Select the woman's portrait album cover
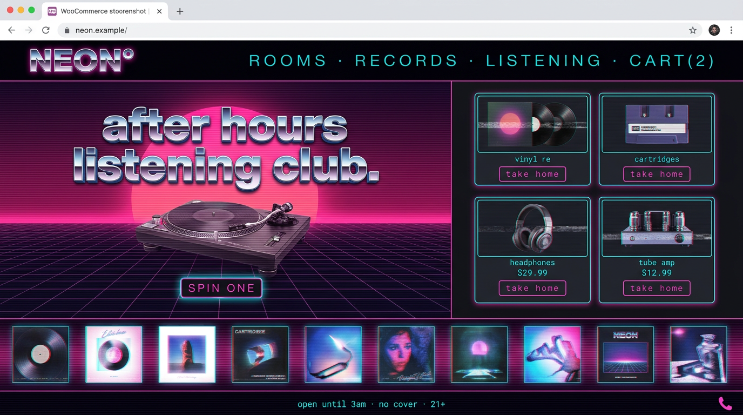Image resolution: width=743 pixels, height=415 pixels. 406,354
